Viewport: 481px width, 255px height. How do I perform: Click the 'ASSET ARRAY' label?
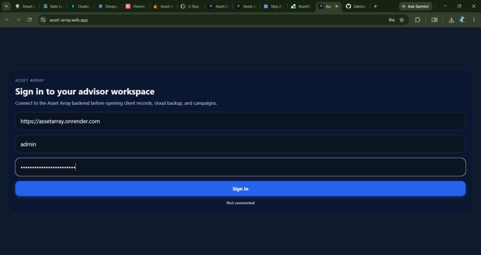click(x=29, y=80)
